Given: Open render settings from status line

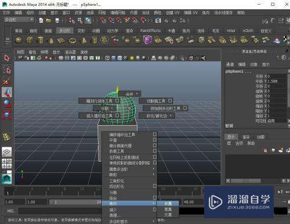Looking at the screenshot, I should 183,20.
